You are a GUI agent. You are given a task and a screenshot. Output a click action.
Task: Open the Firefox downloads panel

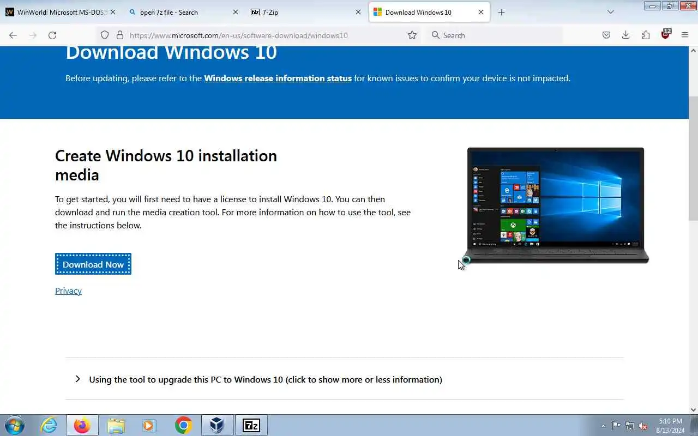626,35
